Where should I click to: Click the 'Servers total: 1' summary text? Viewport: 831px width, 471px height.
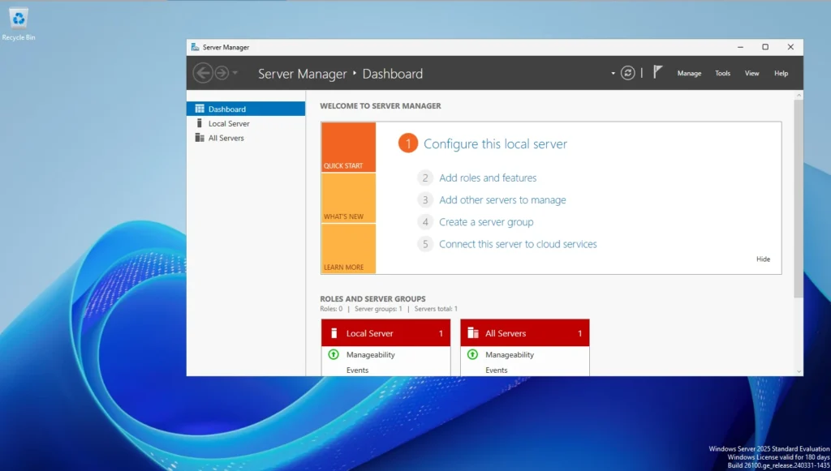coord(436,309)
